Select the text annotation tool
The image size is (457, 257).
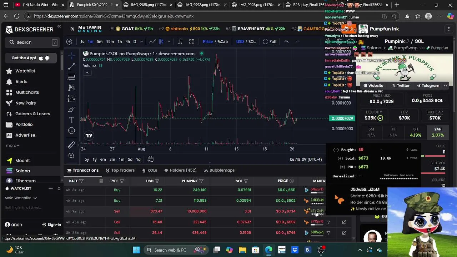(x=71, y=120)
